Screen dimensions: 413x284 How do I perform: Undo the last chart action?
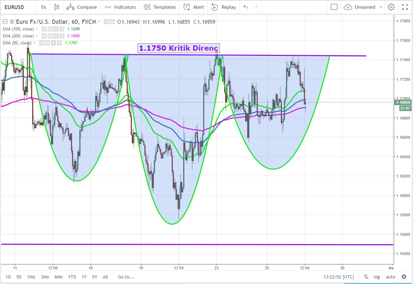pos(246,7)
